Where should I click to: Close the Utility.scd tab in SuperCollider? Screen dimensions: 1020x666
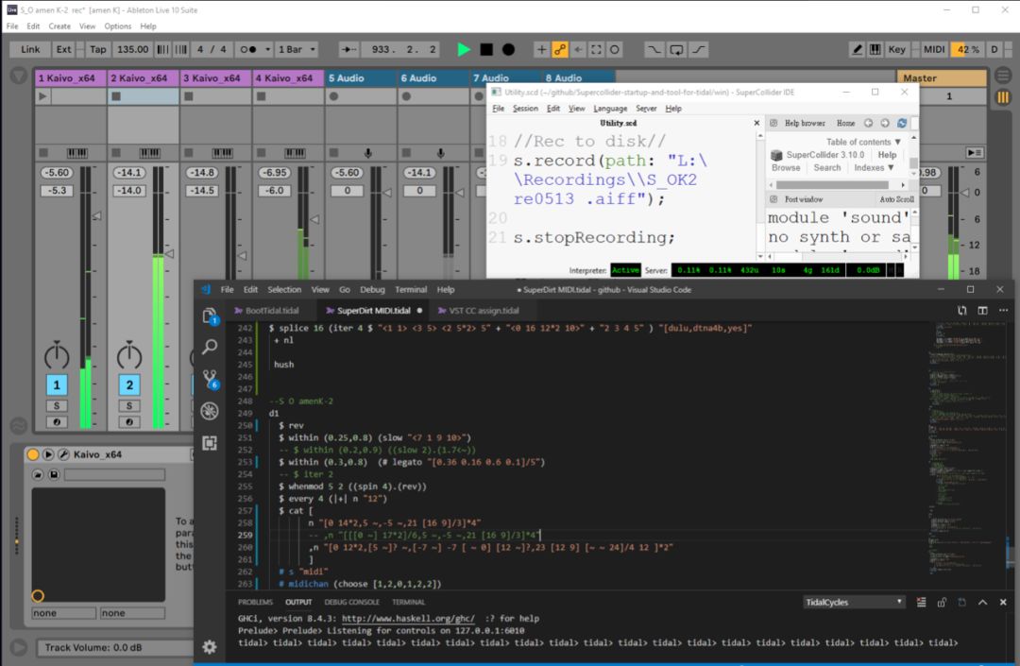tap(756, 123)
